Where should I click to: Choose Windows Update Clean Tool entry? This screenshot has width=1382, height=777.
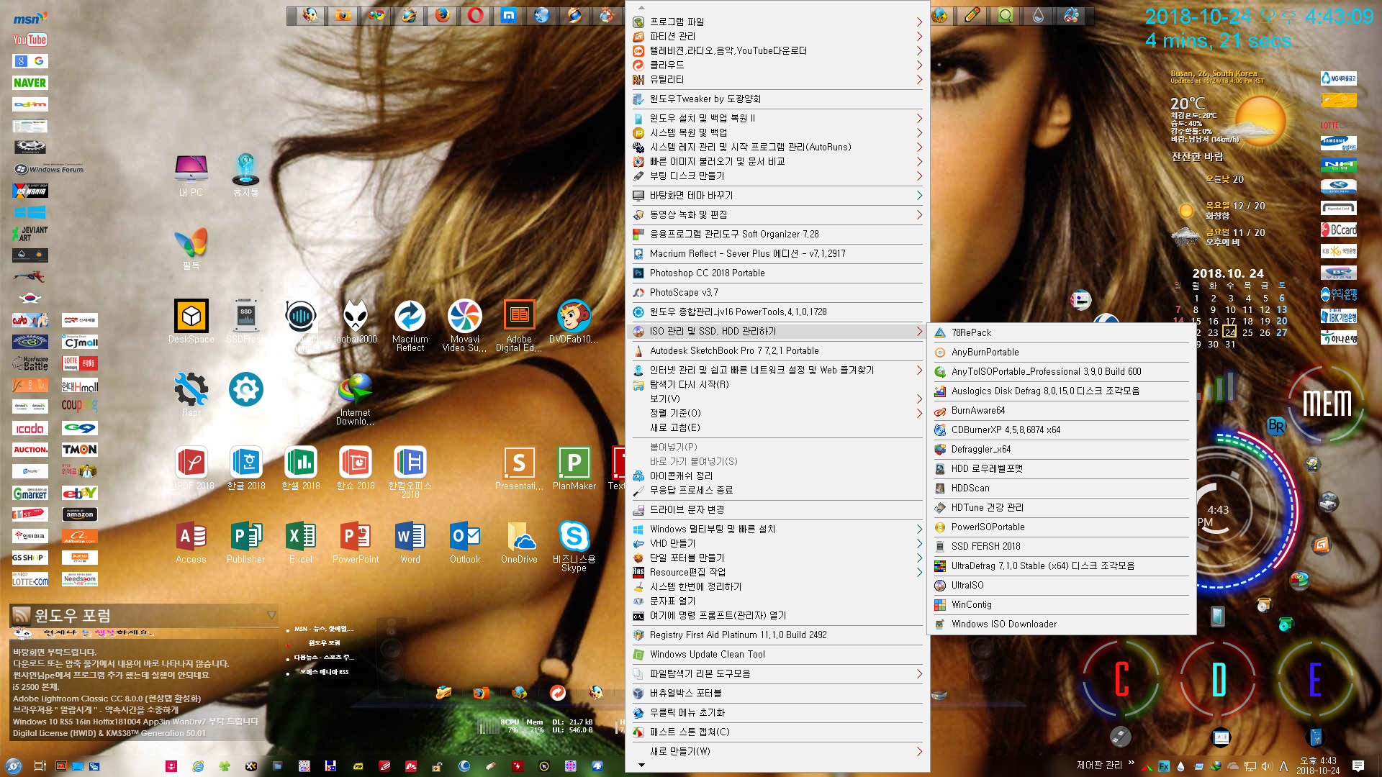777,654
